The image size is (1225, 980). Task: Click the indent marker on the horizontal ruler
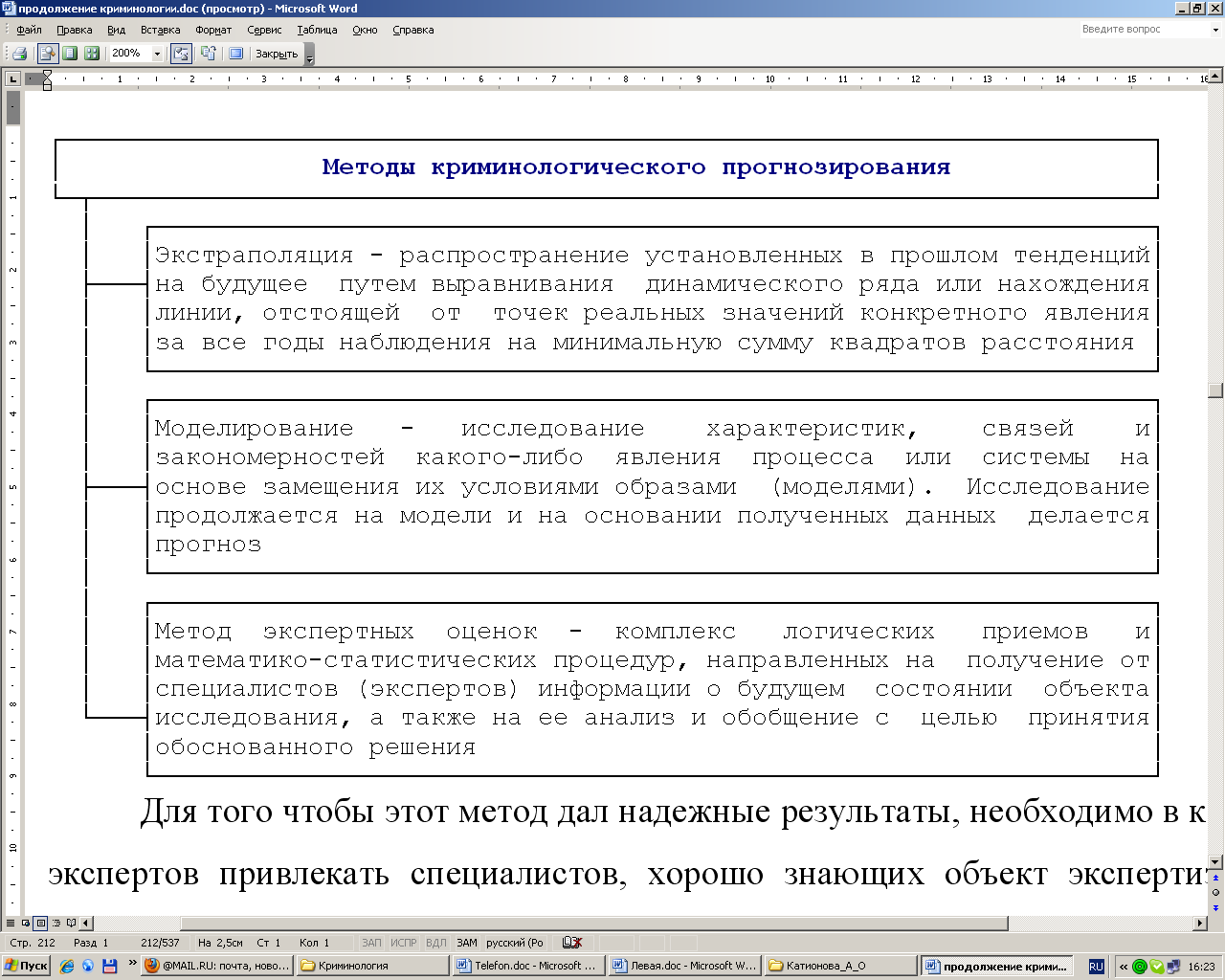pyautogui.click(x=47, y=79)
